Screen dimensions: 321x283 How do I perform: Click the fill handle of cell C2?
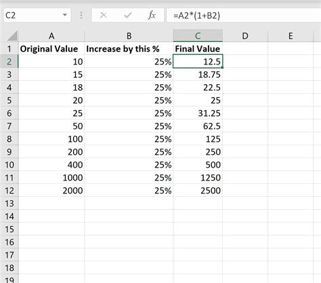222,67
